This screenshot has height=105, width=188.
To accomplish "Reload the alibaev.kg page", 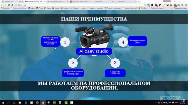I will pyautogui.click(x=9, y=5).
